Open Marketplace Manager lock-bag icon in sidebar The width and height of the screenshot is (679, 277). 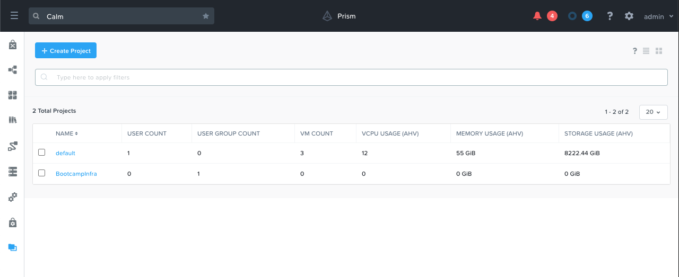[13, 222]
